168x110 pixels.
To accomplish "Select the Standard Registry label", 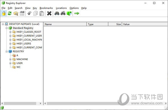I will 23,28.
